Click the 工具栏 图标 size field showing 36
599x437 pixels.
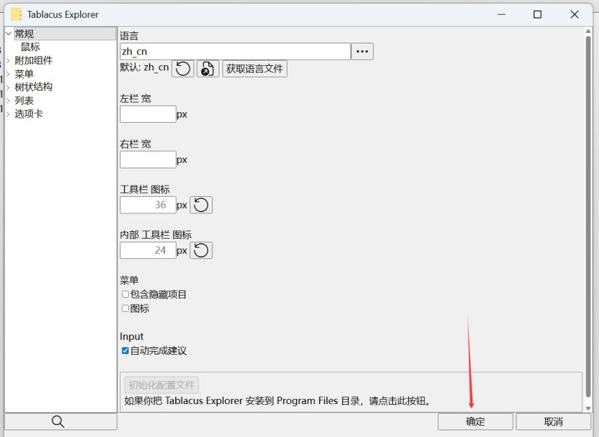tap(148, 205)
